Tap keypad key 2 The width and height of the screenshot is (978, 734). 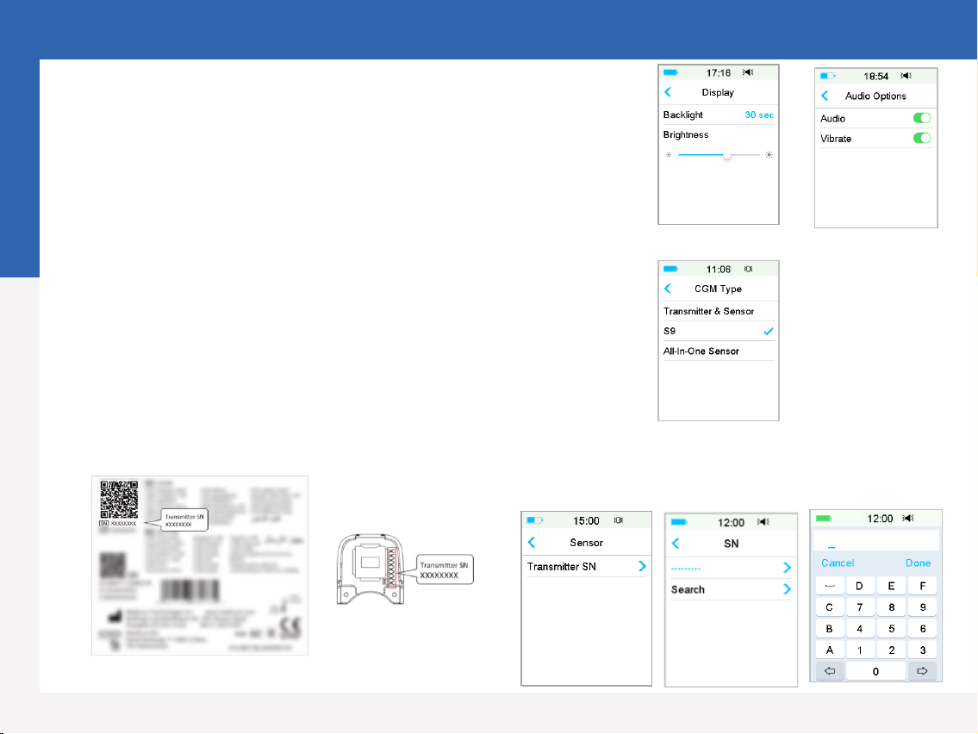tap(891, 650)
